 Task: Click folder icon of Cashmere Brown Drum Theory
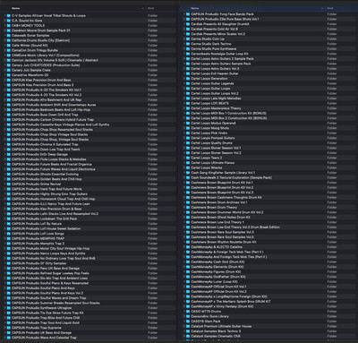point(188,208)
